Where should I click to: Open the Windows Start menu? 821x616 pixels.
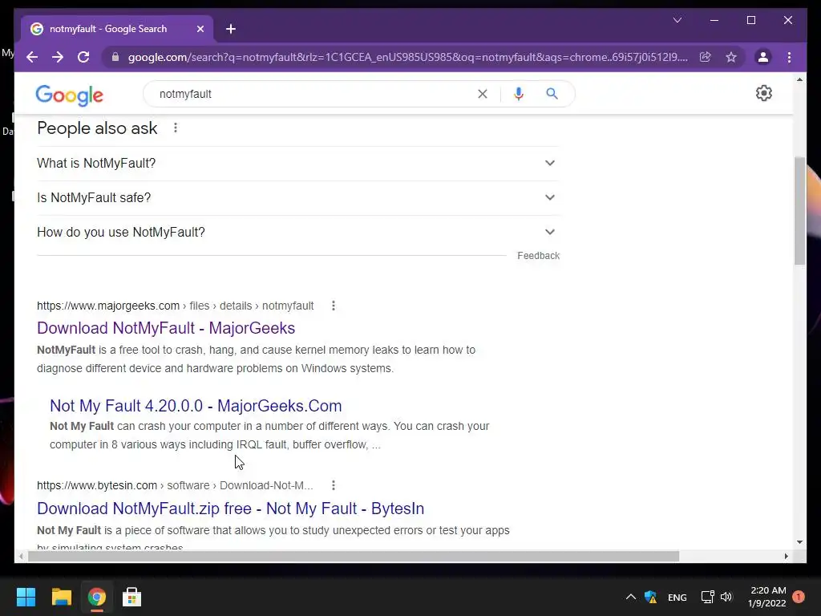pos(26,597)
